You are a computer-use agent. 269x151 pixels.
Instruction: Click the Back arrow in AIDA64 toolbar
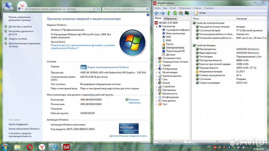click(x=157, y=13)
